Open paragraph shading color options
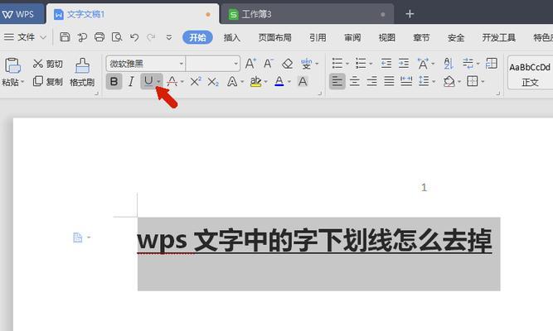The height and width of the screenshot is (331, 553). coord(458,82)
